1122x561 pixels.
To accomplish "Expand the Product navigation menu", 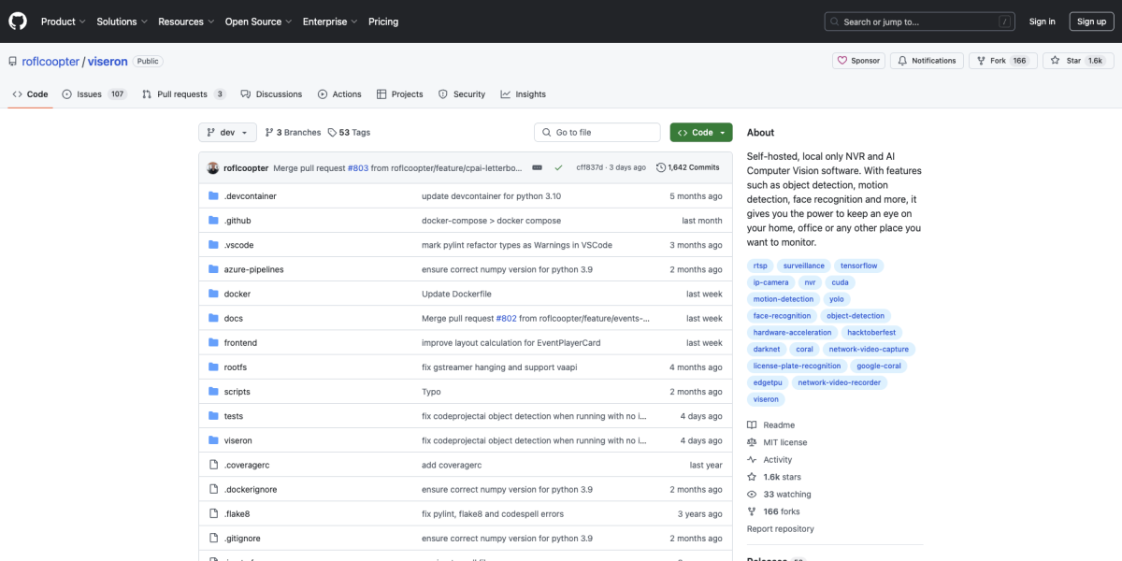I will tap(63, 22).
